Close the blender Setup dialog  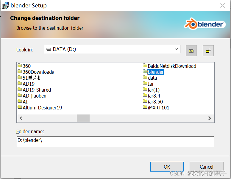(x=223, y=6)
